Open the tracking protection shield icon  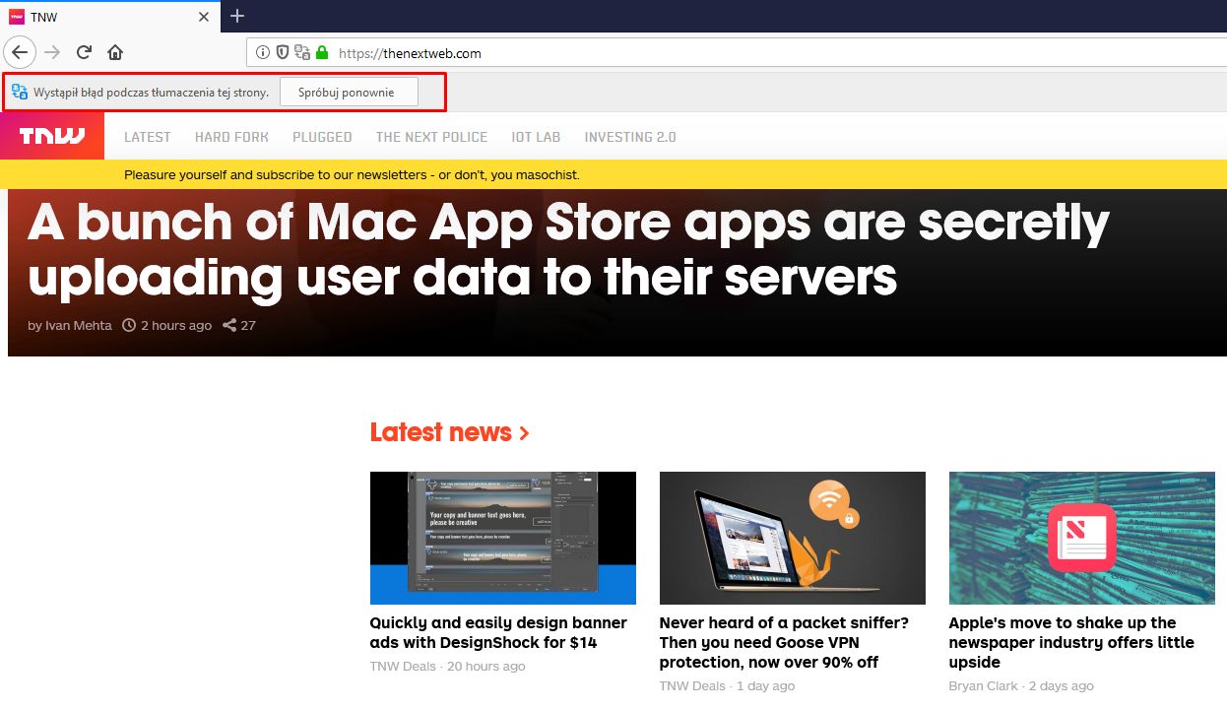282,53
